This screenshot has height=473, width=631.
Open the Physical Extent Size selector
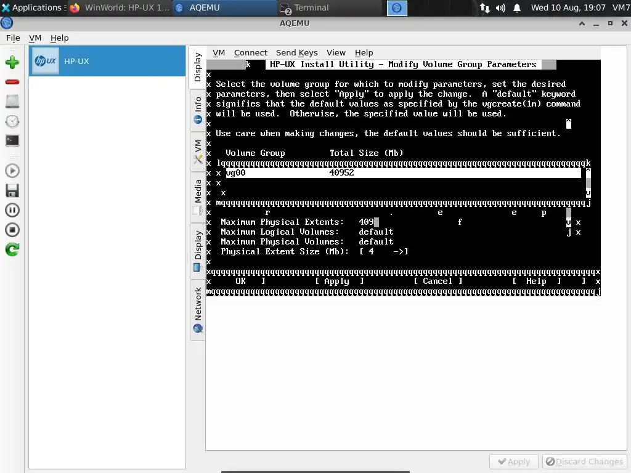coord(384,252)
